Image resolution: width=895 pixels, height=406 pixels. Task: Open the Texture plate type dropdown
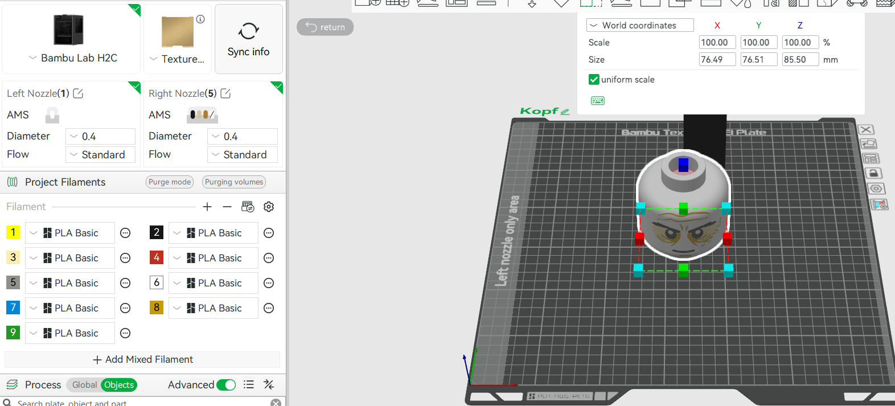coord(177,59)
